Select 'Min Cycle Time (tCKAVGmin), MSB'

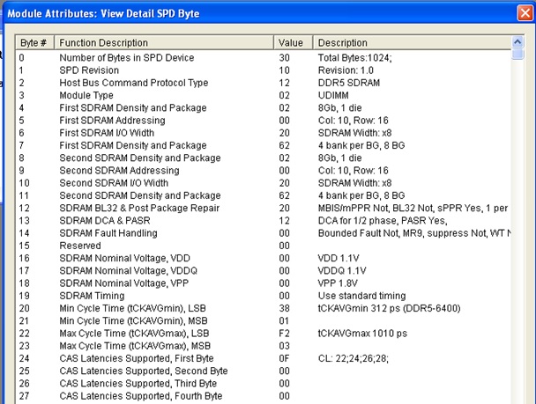tap(264, 320)
